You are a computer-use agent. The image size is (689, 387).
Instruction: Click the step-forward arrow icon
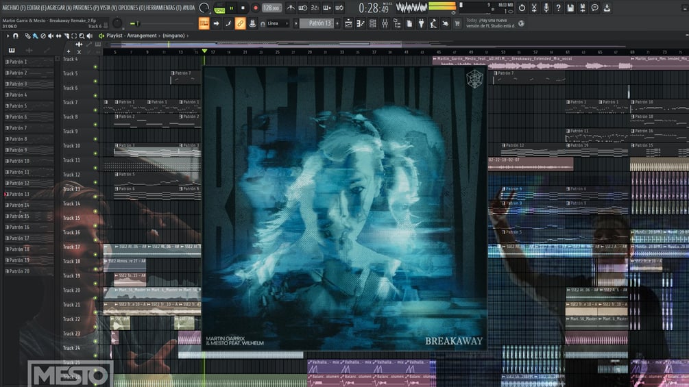(x=216, y=23)
